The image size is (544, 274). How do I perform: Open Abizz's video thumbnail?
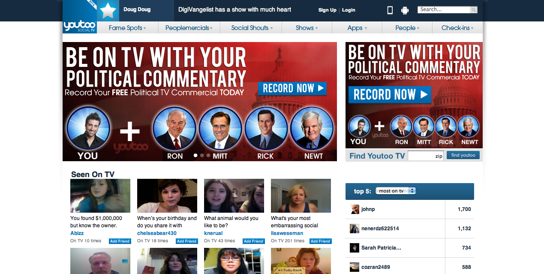(x=100, y=196)
